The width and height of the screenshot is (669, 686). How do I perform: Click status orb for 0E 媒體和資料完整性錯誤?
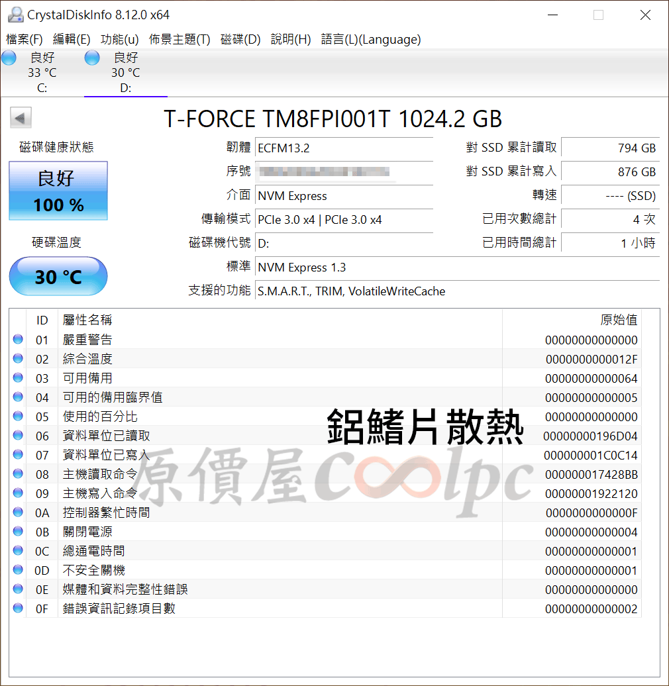point(18,589)
